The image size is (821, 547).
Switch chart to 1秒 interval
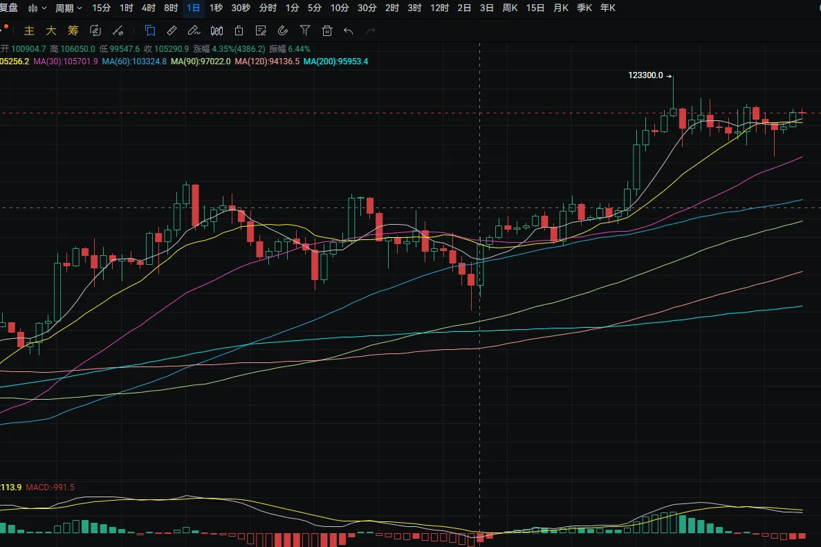pos(216,8)
